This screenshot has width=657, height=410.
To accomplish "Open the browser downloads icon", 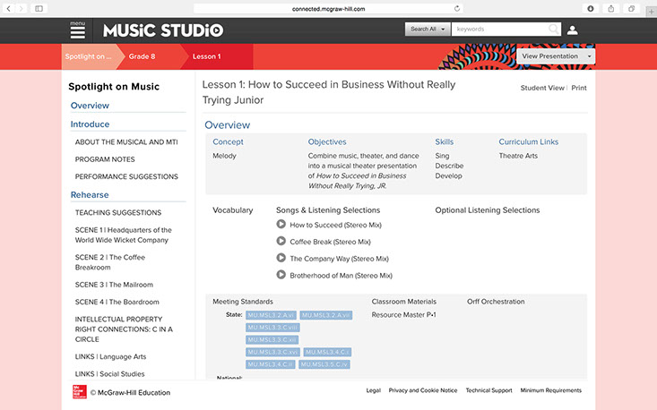I will click(x=591, y=8).
